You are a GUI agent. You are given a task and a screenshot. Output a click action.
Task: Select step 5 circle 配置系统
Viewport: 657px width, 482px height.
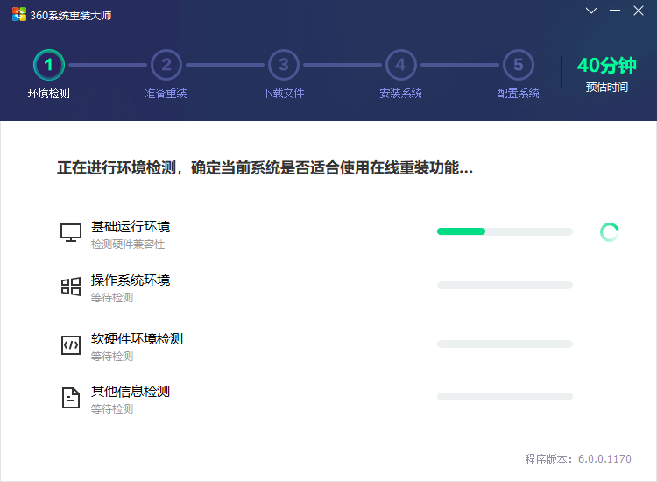coord(519,65)
